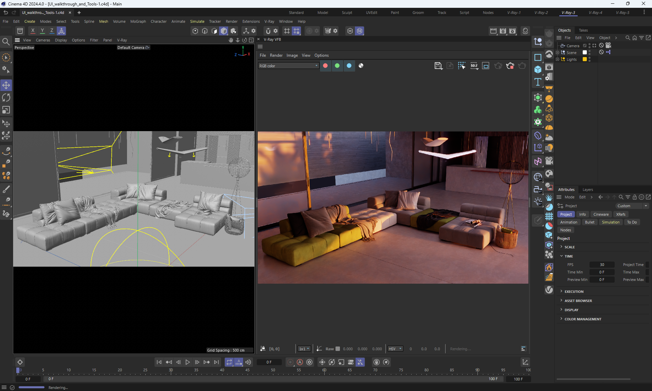Screen dimensions: 652x391
Task: Click the VFB region render icon
Action: tap(486, 66)
